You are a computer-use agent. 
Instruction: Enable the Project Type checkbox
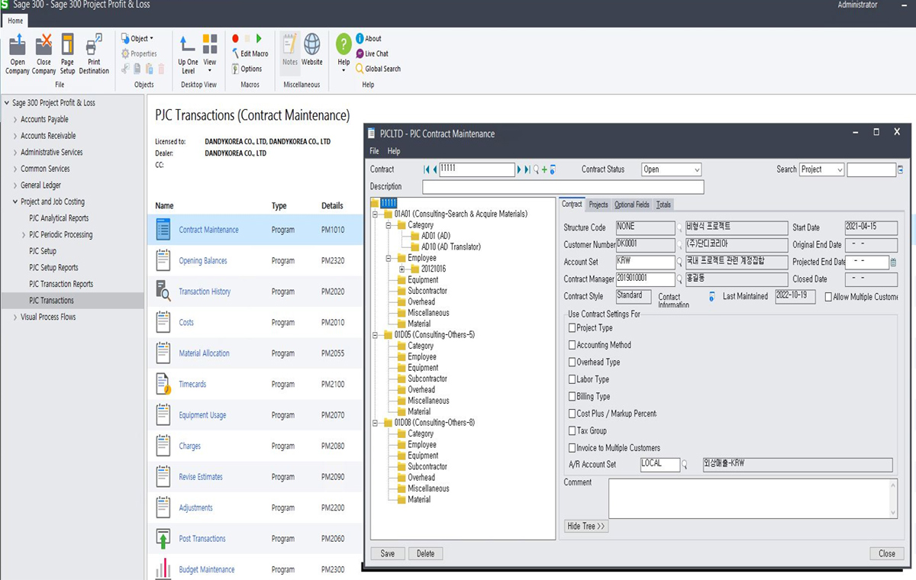[572, 328]
